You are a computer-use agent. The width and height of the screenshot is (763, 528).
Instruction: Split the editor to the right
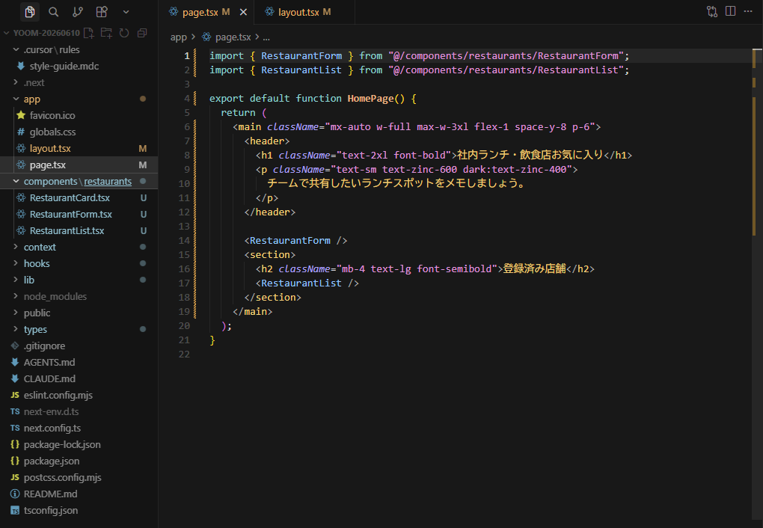[x=730, y=11]
